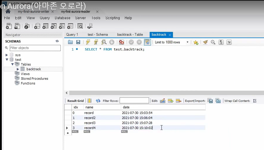Export recordset to file icon

[210, 101]
